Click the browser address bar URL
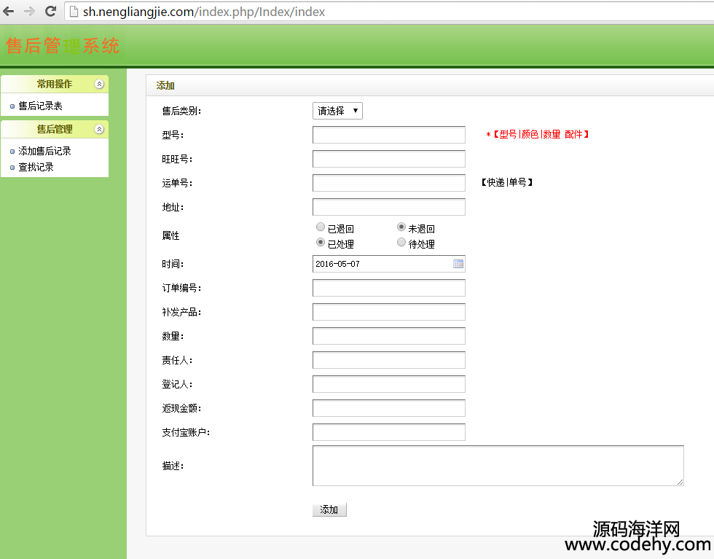Viewport: 714px width, 559px height. [204, 12]
